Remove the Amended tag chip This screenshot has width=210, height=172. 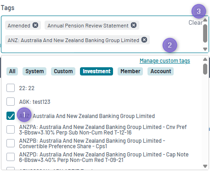point(35,25)
